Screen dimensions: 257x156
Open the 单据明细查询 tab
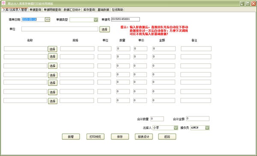click(x=52, y=10)
